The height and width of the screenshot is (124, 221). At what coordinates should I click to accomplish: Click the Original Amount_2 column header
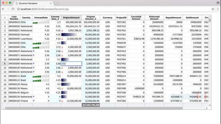[x=91, y=18]
